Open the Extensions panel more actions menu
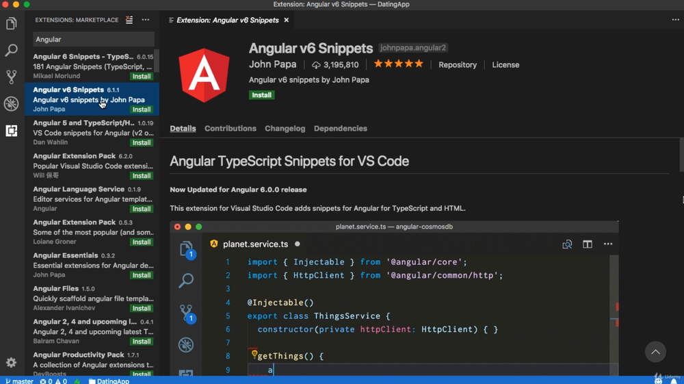684x384 pixels. tap(145, 20)
